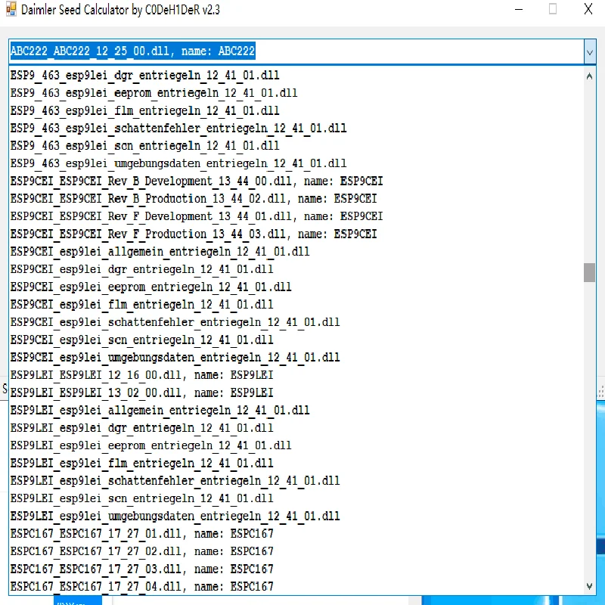Click the selected ABC222 combo box field
The height and width of the screenshot is (605, 605).
(x=296, y=51)
